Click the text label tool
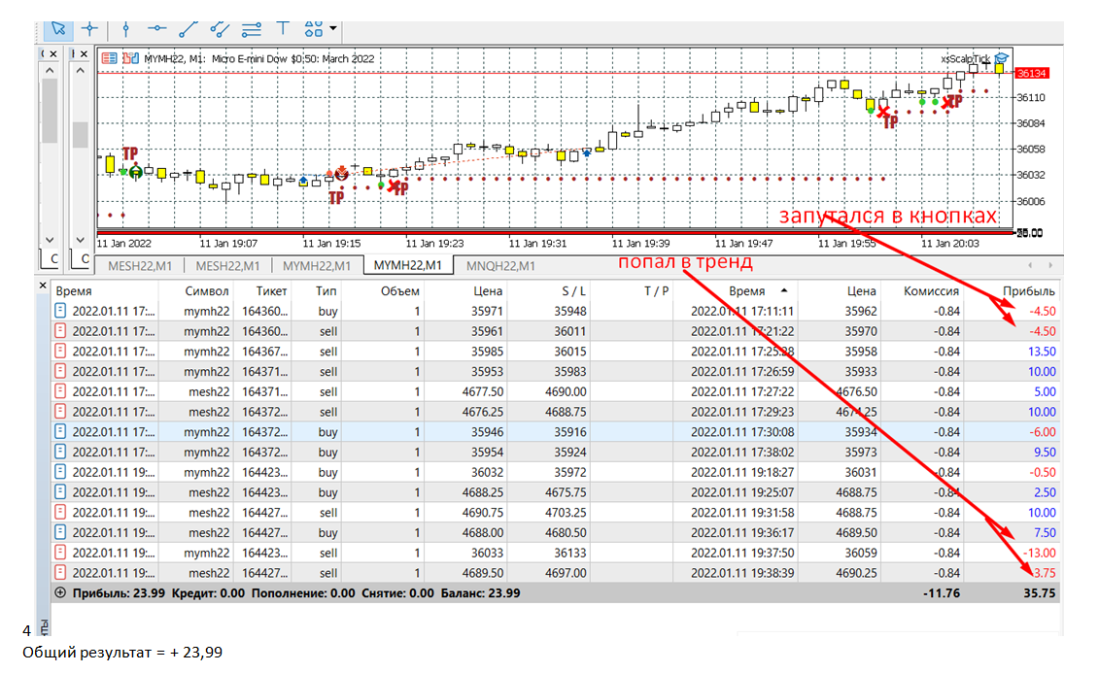Screen dimensions: 1099x673 click(283, 27)
